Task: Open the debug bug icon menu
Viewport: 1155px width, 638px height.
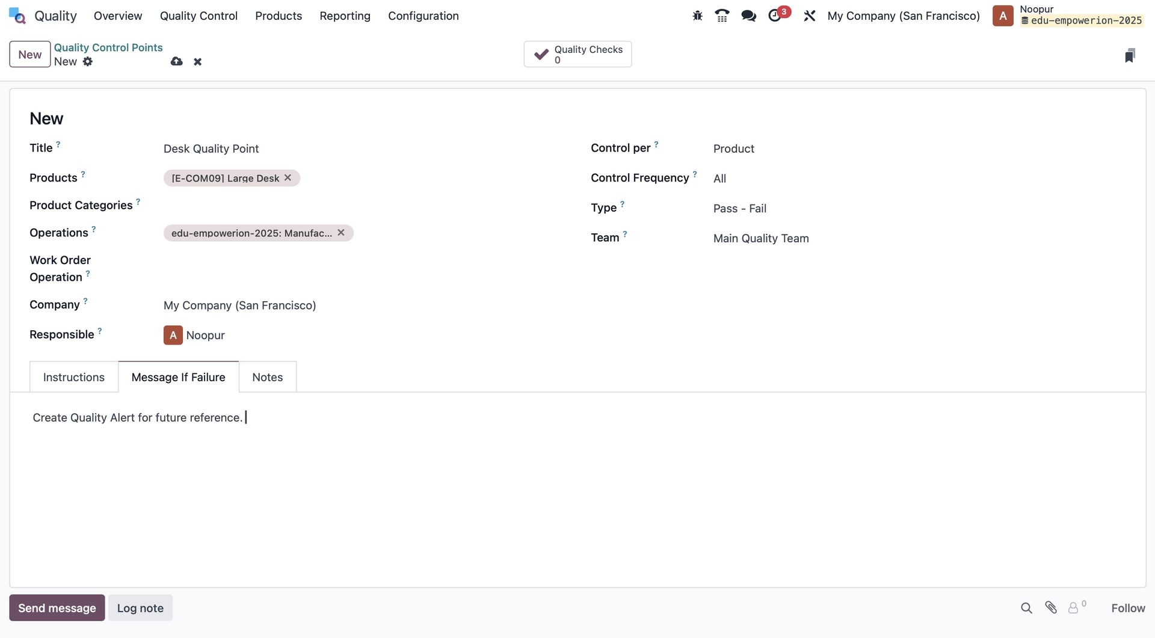Action: (x=697, y=16)
